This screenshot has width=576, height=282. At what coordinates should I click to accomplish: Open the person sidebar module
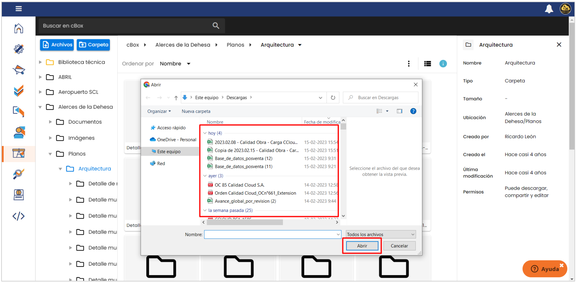(19, 132)
